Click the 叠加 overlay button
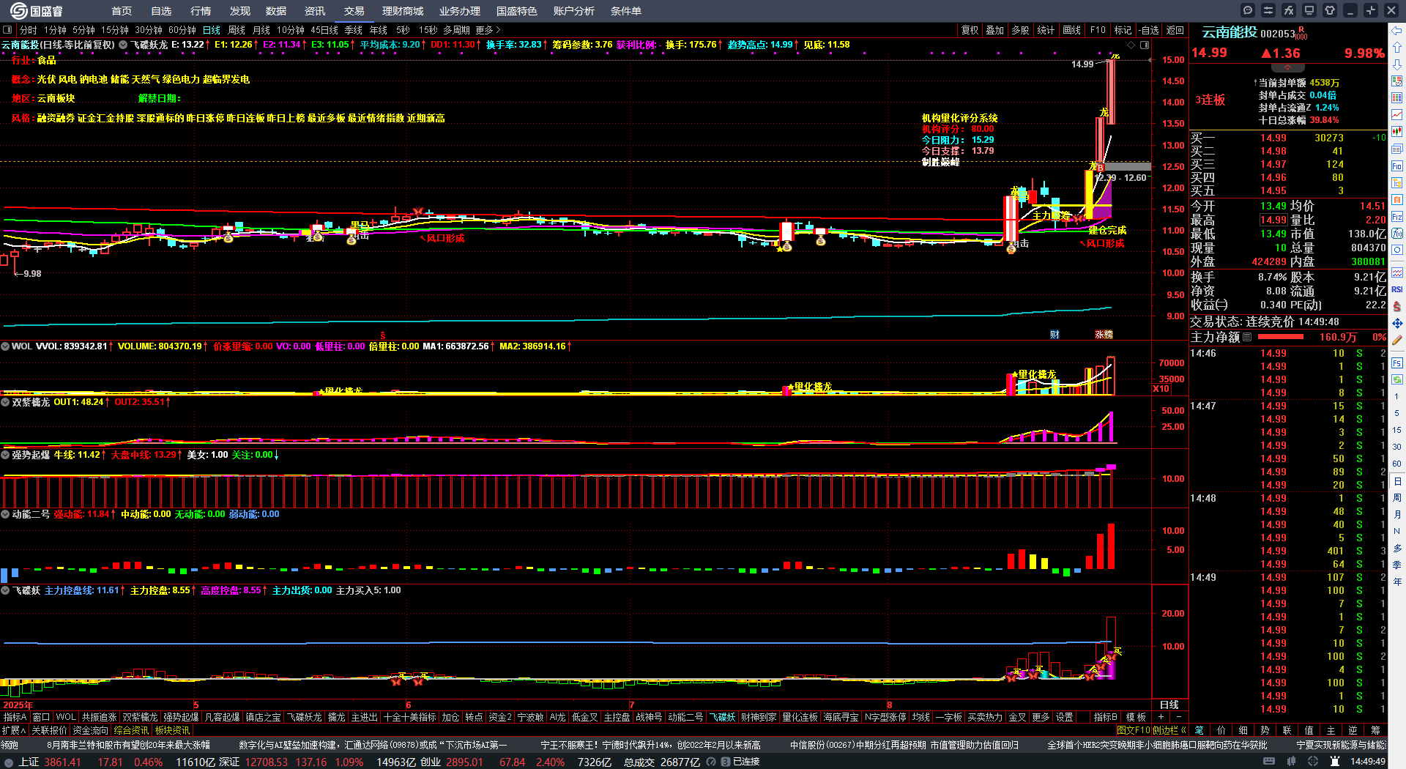Screen dimensions: 1406x769 995,30
